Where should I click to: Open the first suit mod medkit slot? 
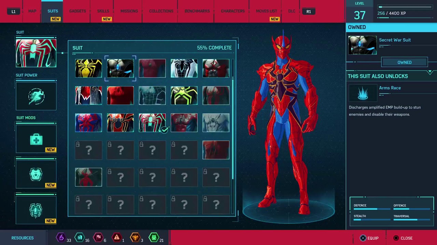[x=36, y=139]
